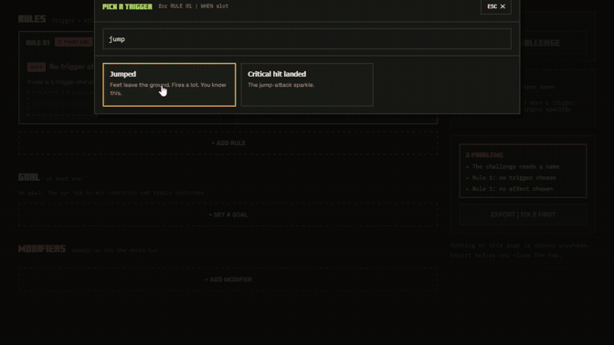Screen dimensions: 614x345
Task: Click the "for RULE 01 | WHEN slot" subtitle
Action: tap(194, 6)
